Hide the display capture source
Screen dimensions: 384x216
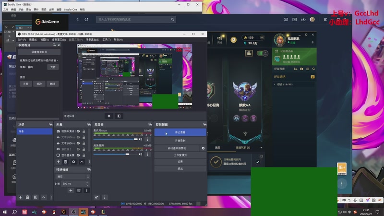tap(78, 155)
